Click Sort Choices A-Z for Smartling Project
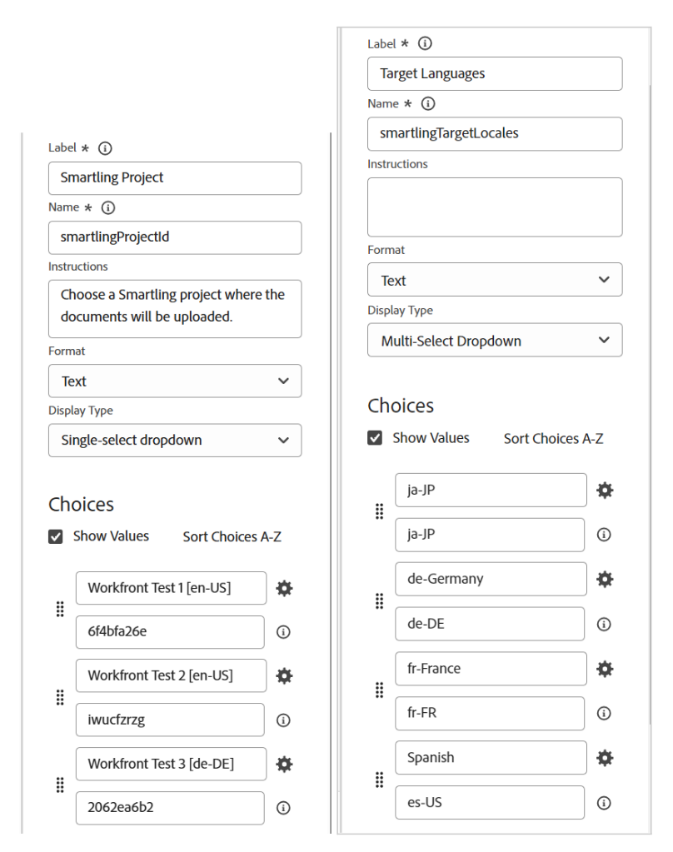 (232, 537)
